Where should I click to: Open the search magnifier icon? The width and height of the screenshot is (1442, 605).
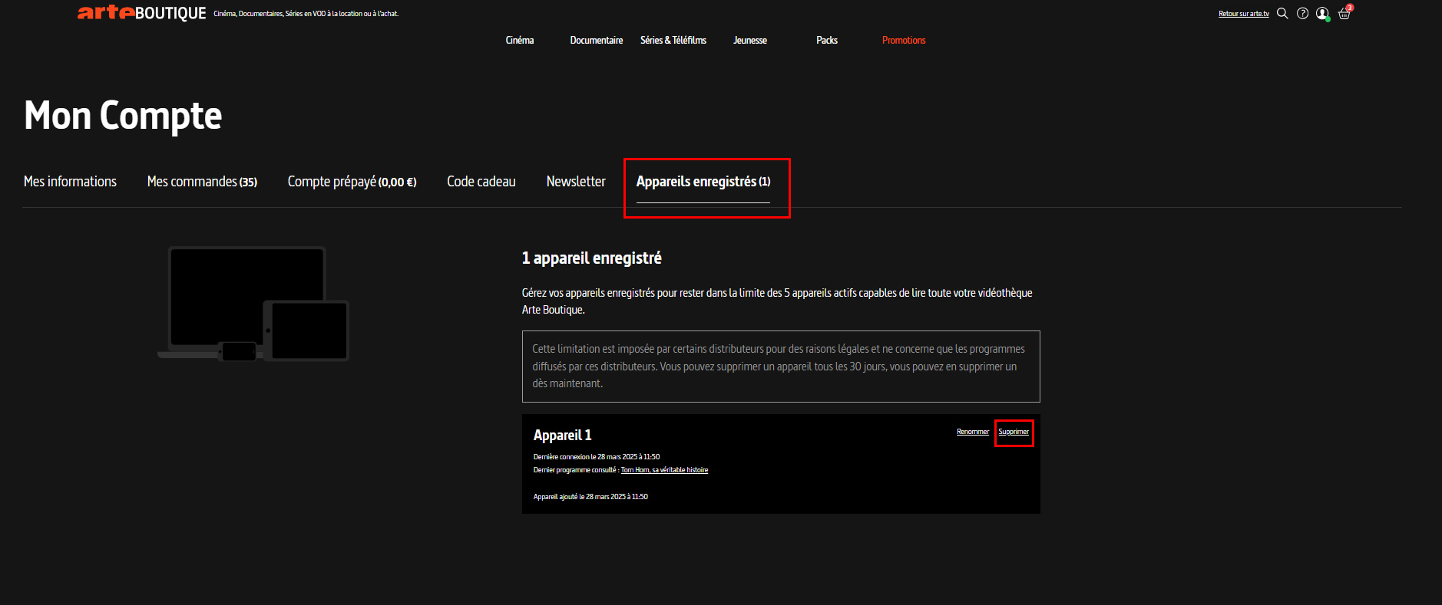click(1282, 13)
